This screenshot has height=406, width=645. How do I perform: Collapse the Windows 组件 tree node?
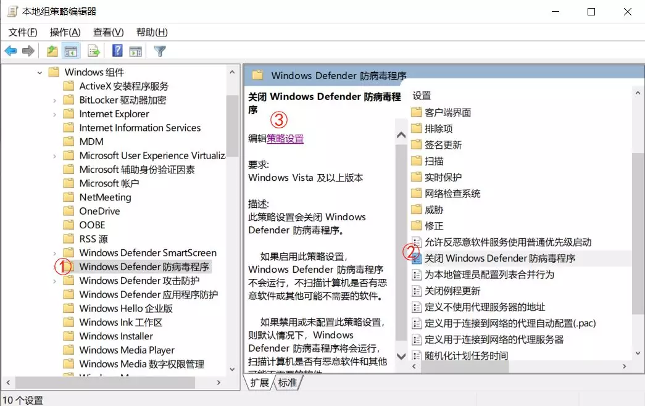(40, 73)
